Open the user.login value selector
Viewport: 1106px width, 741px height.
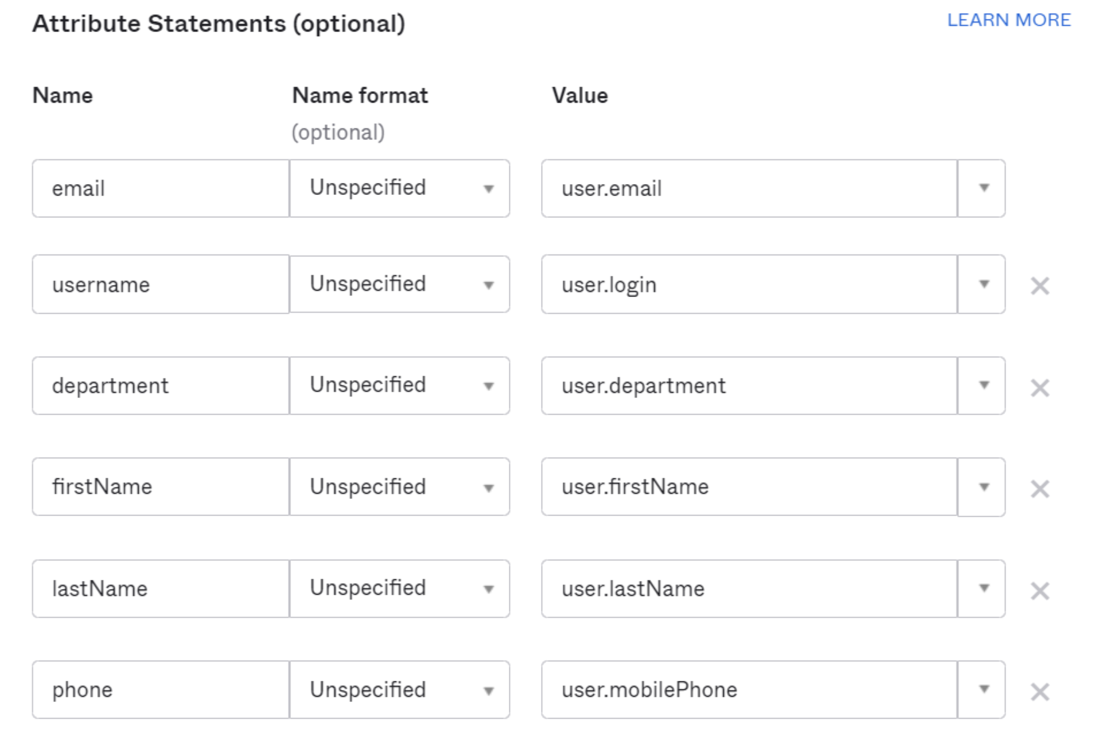(x=983, y=284)
